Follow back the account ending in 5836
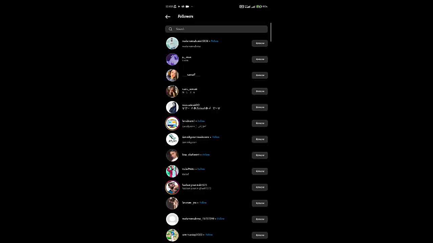 pyautogui.click(x=214, y=41)
